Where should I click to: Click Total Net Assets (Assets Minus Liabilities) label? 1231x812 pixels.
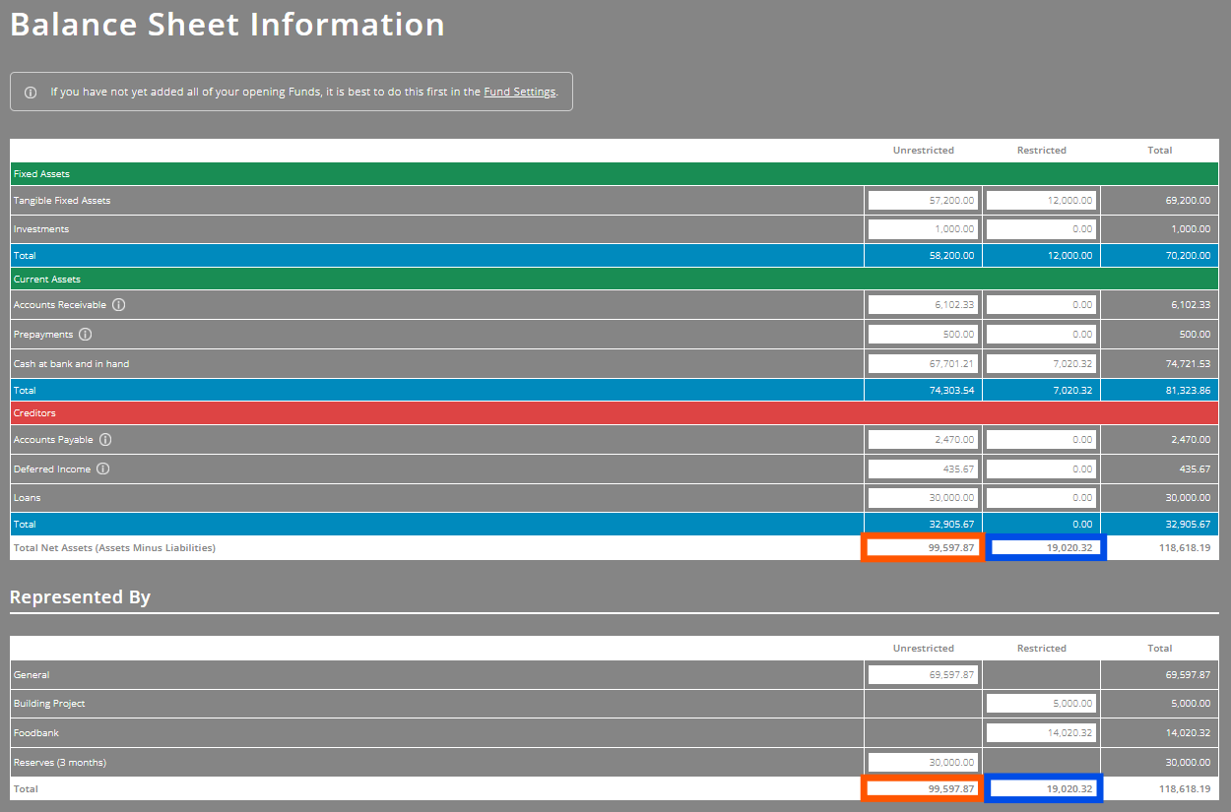click(114, 547)
